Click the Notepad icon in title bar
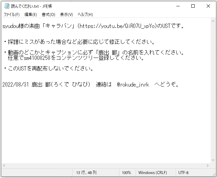Viewport: 217px width, 178px height. point(7,6)
